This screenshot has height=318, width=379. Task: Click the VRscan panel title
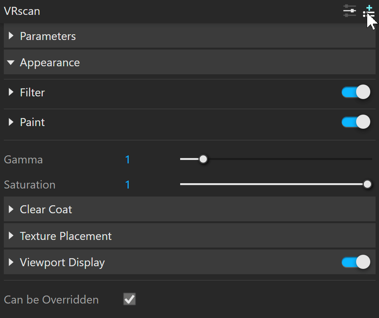pos(22,11)
